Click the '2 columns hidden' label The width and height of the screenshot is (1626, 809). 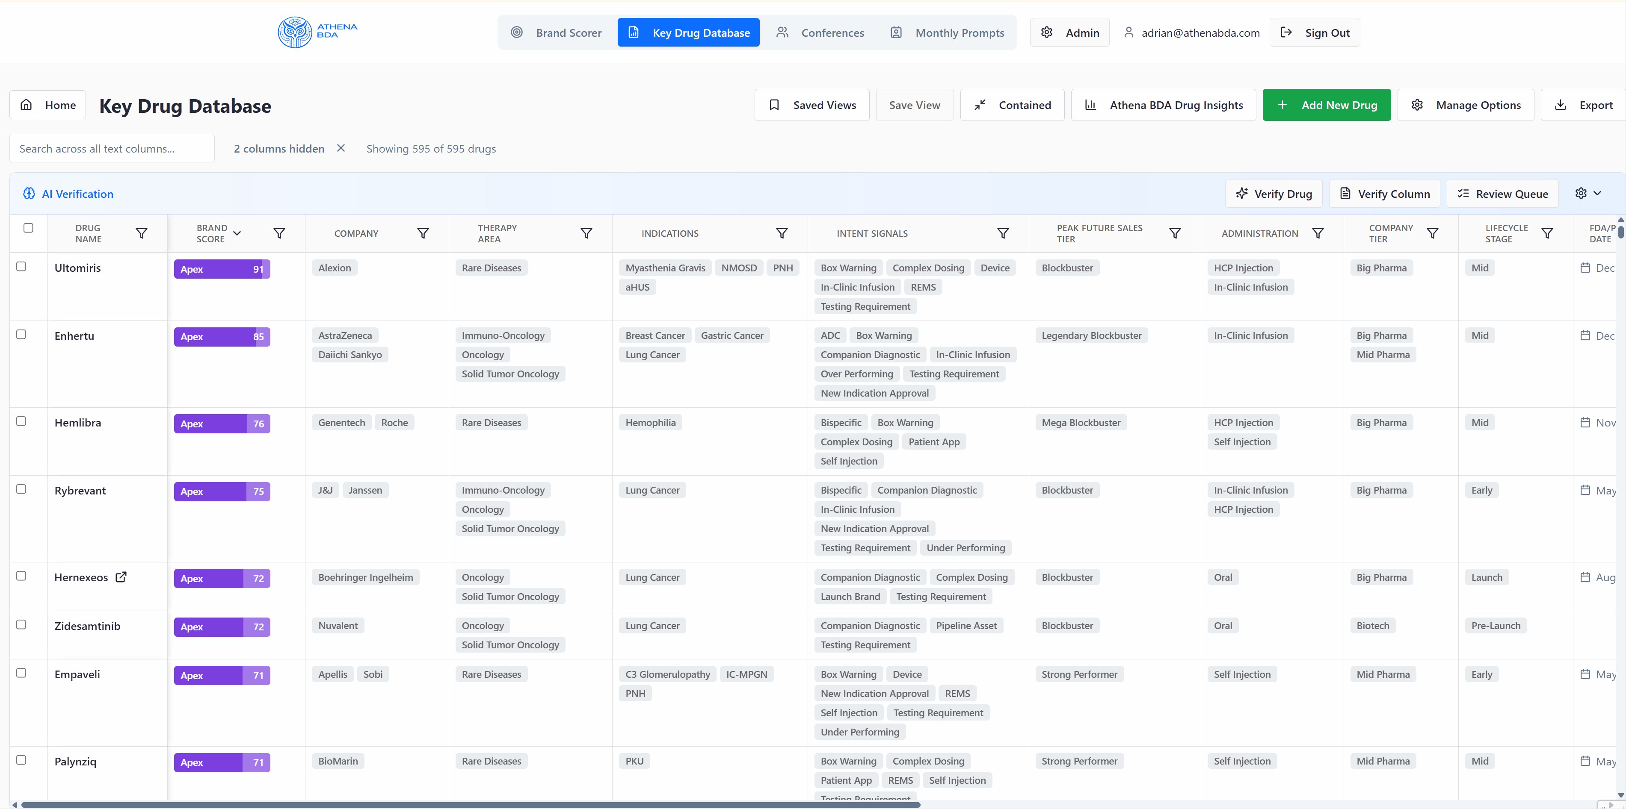pyautogui.click(x=279, y=148)
